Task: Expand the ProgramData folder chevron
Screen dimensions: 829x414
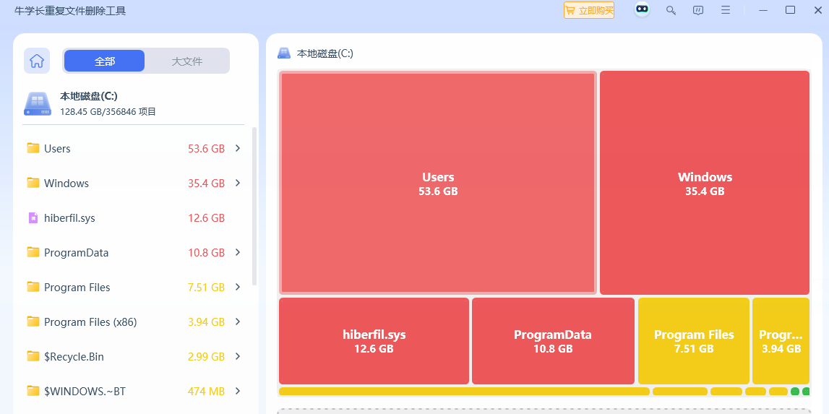Action: pyautogui.click(x=238, y=252)
